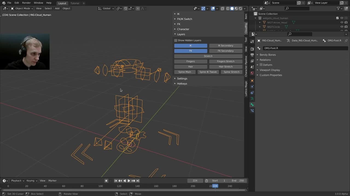The image size is (350, 196).
Task: Open the Bone Constraints properties tab
Action: coord(252,111)
